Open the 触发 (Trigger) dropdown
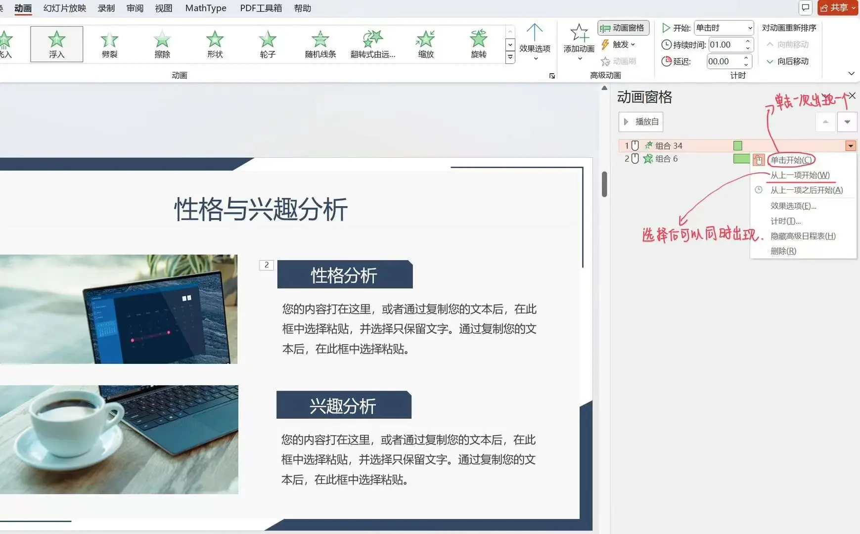860x534 pixels. click(x=620, y=44)
